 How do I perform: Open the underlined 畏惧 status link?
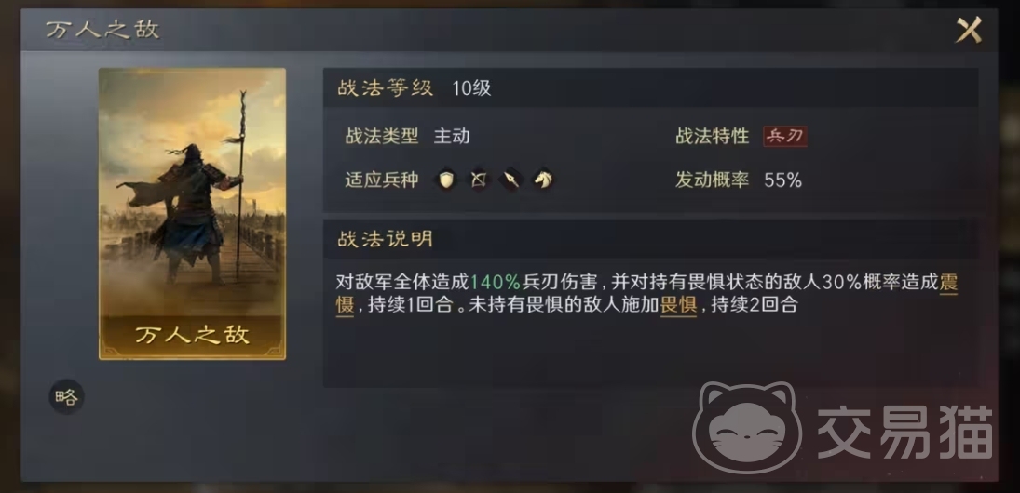click(x=678, y=304)
